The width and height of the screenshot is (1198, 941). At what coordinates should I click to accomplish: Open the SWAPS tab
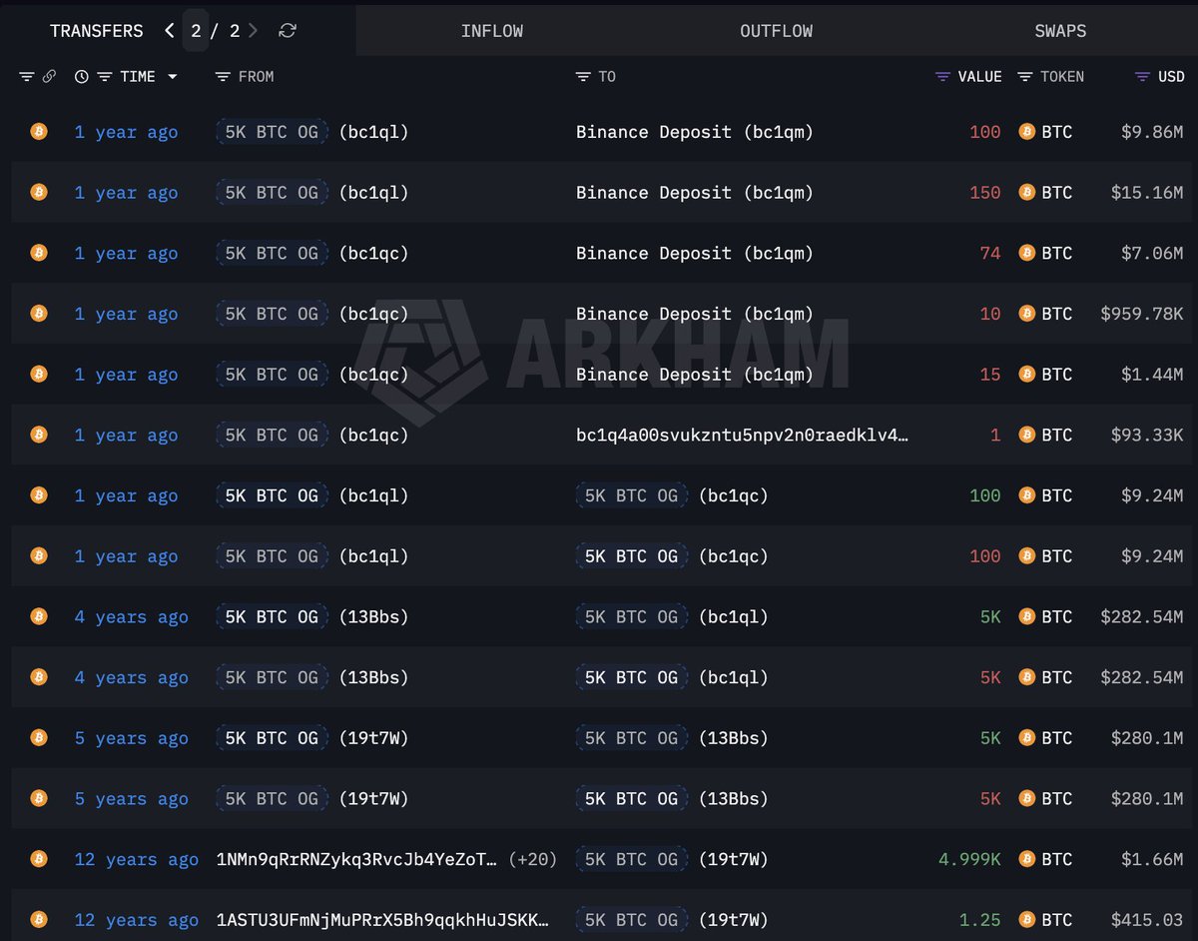pos(1060,31)
